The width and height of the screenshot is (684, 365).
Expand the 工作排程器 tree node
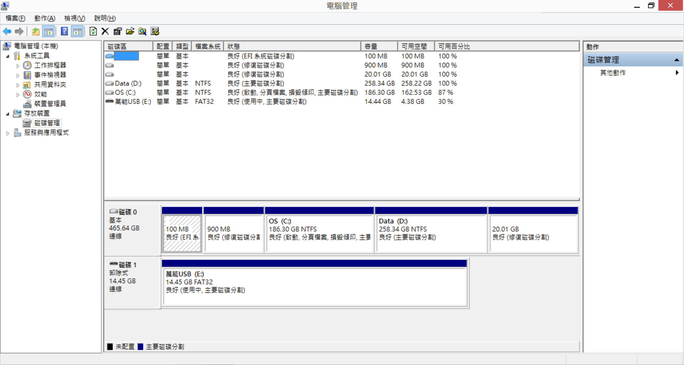(x=18, y=66)
